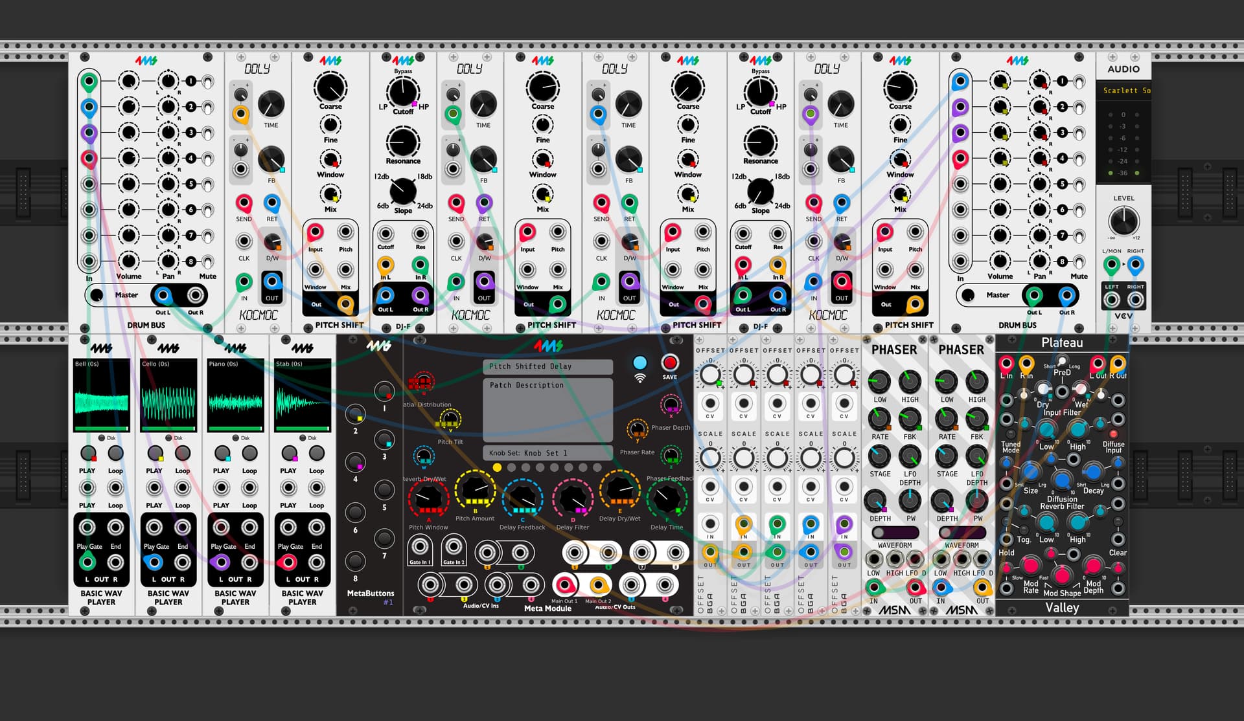Enable Tuned Mode button on Plateau
Image resolution: width=1244 pixels, height=721 pixels.
(1010, 434)
